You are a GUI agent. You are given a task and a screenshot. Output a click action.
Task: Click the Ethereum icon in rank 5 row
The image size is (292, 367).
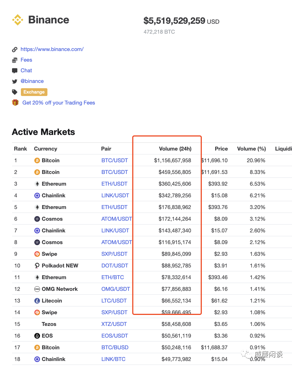[37, 207]
